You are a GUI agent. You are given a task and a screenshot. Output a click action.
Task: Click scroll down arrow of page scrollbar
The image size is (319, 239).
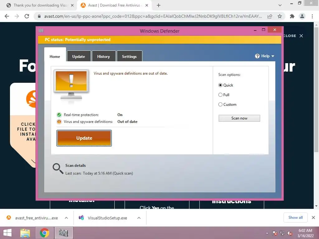click(x=316, y=206)
